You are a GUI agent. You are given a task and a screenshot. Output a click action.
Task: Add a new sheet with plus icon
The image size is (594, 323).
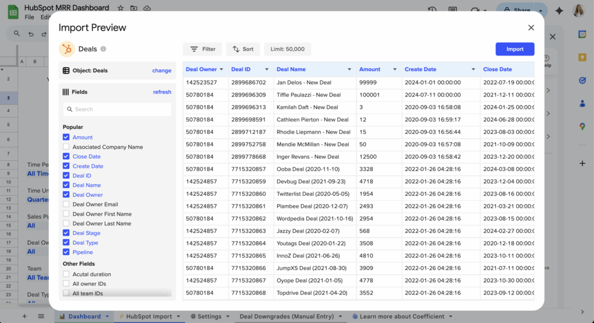point(24,316)
